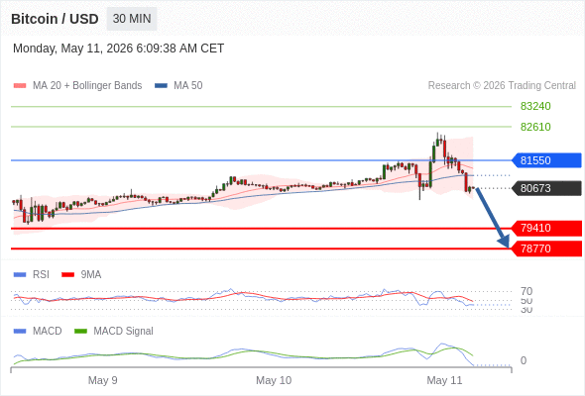Screen dimensions: 585x396
Task: Click the 9MA legend label
Action: [x=91, y=275]
